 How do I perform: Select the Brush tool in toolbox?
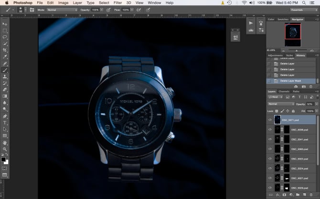coord(5,70)
